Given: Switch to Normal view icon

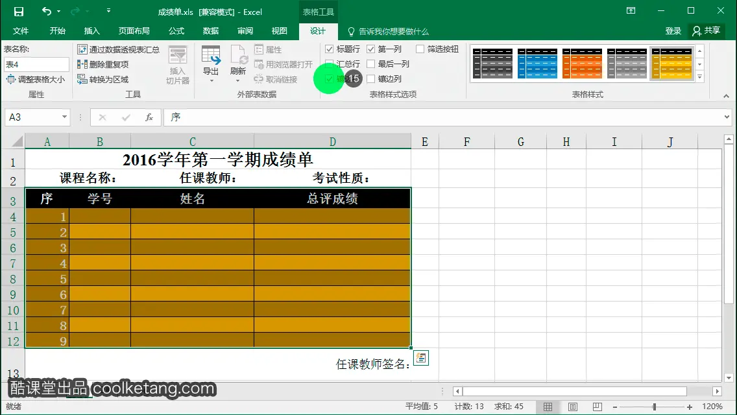Looking at the screenshot, I should [x=548, y=407].
